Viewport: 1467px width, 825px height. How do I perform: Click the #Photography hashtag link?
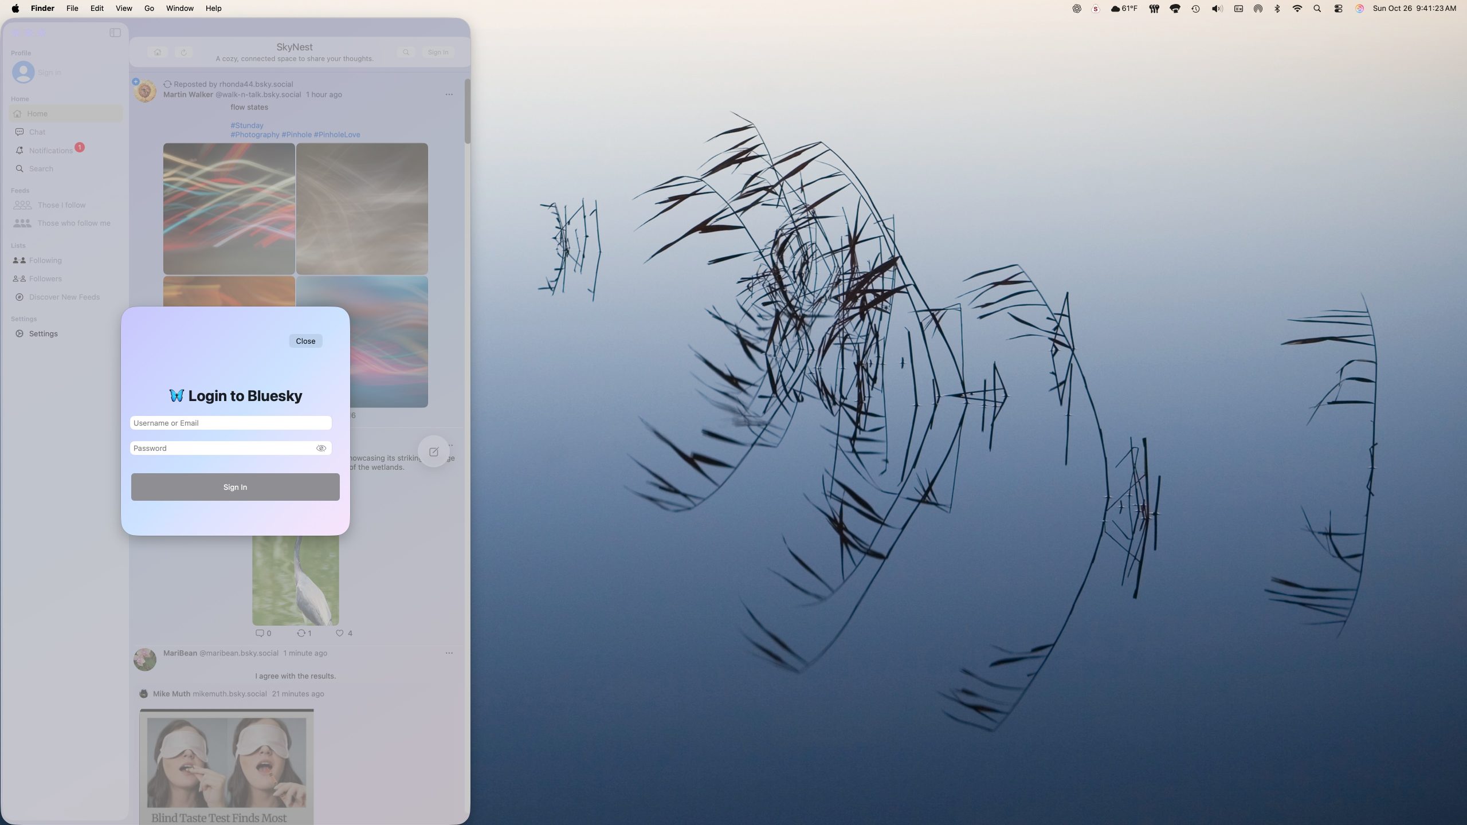click(254, 135)
